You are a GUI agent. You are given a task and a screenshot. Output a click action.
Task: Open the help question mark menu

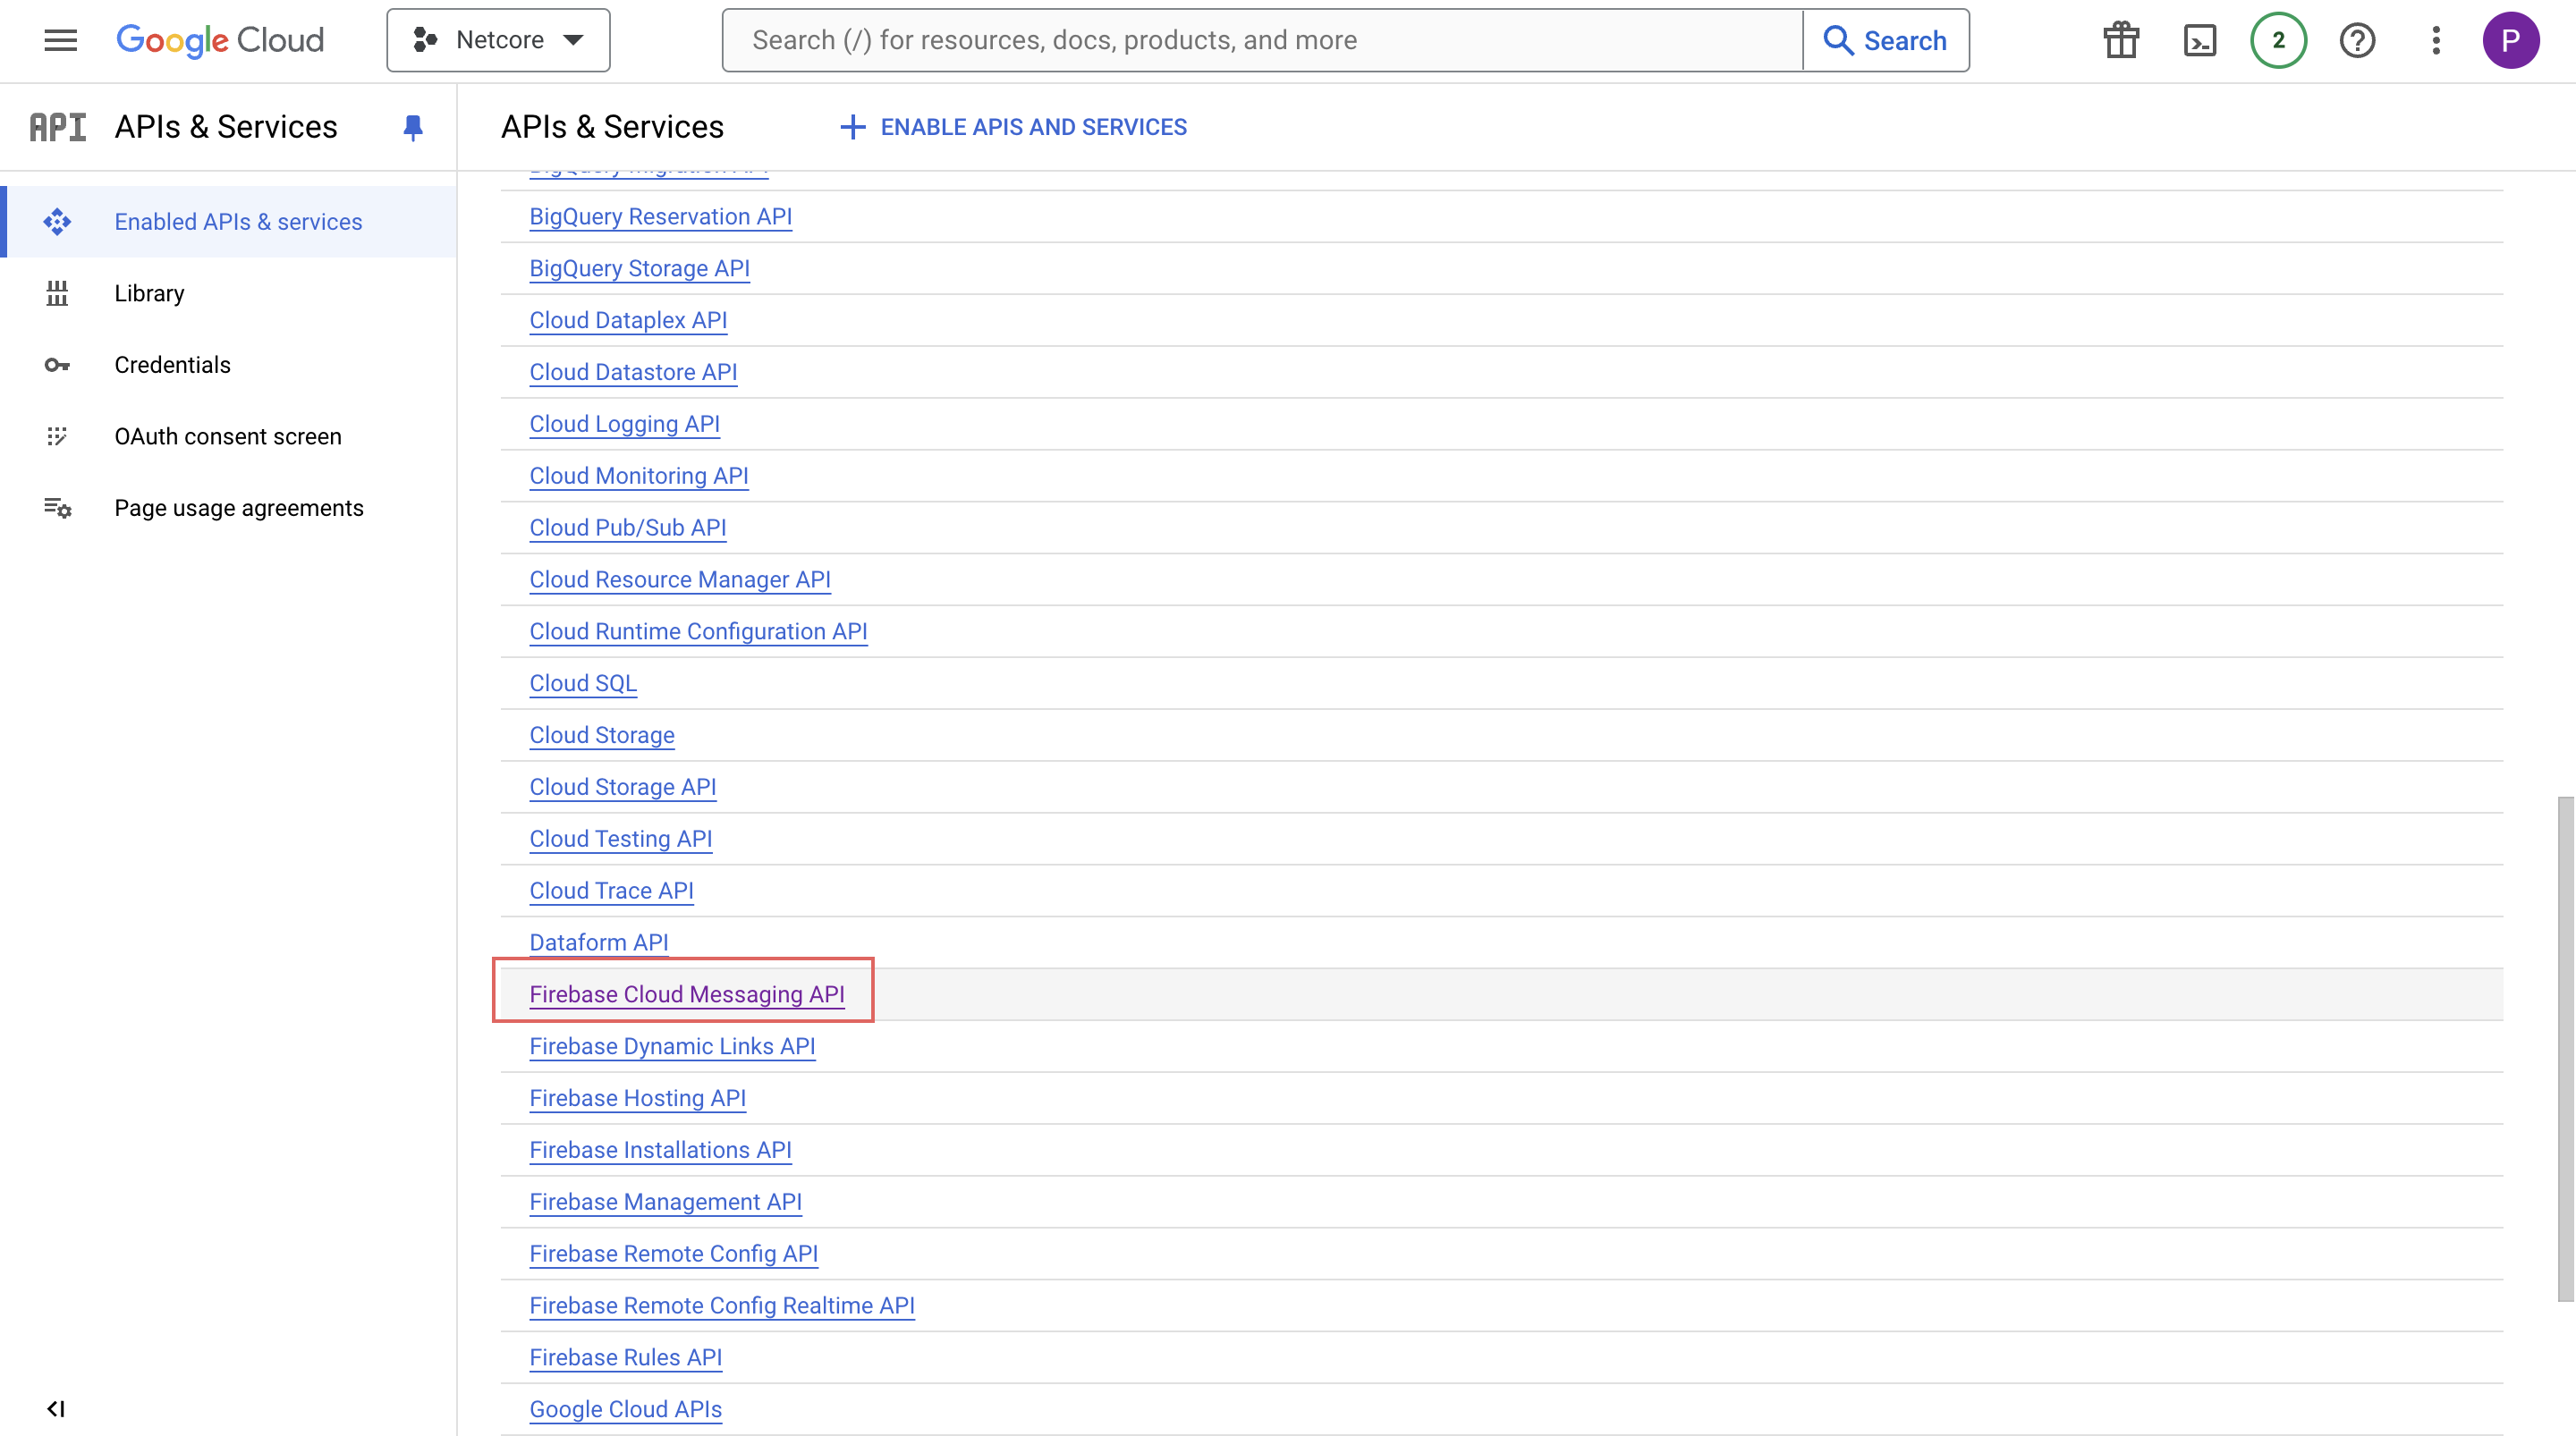(2357, 40)
